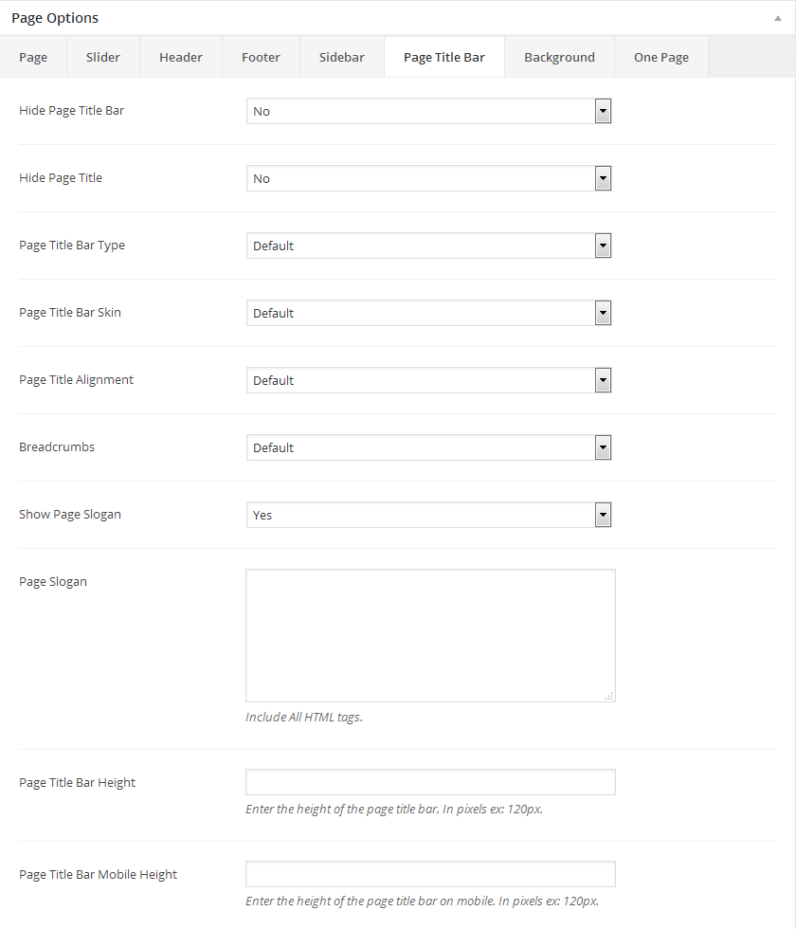Open the Page Title Alignment dropdown
Screen dimensions: 796x929
[428, 380]
